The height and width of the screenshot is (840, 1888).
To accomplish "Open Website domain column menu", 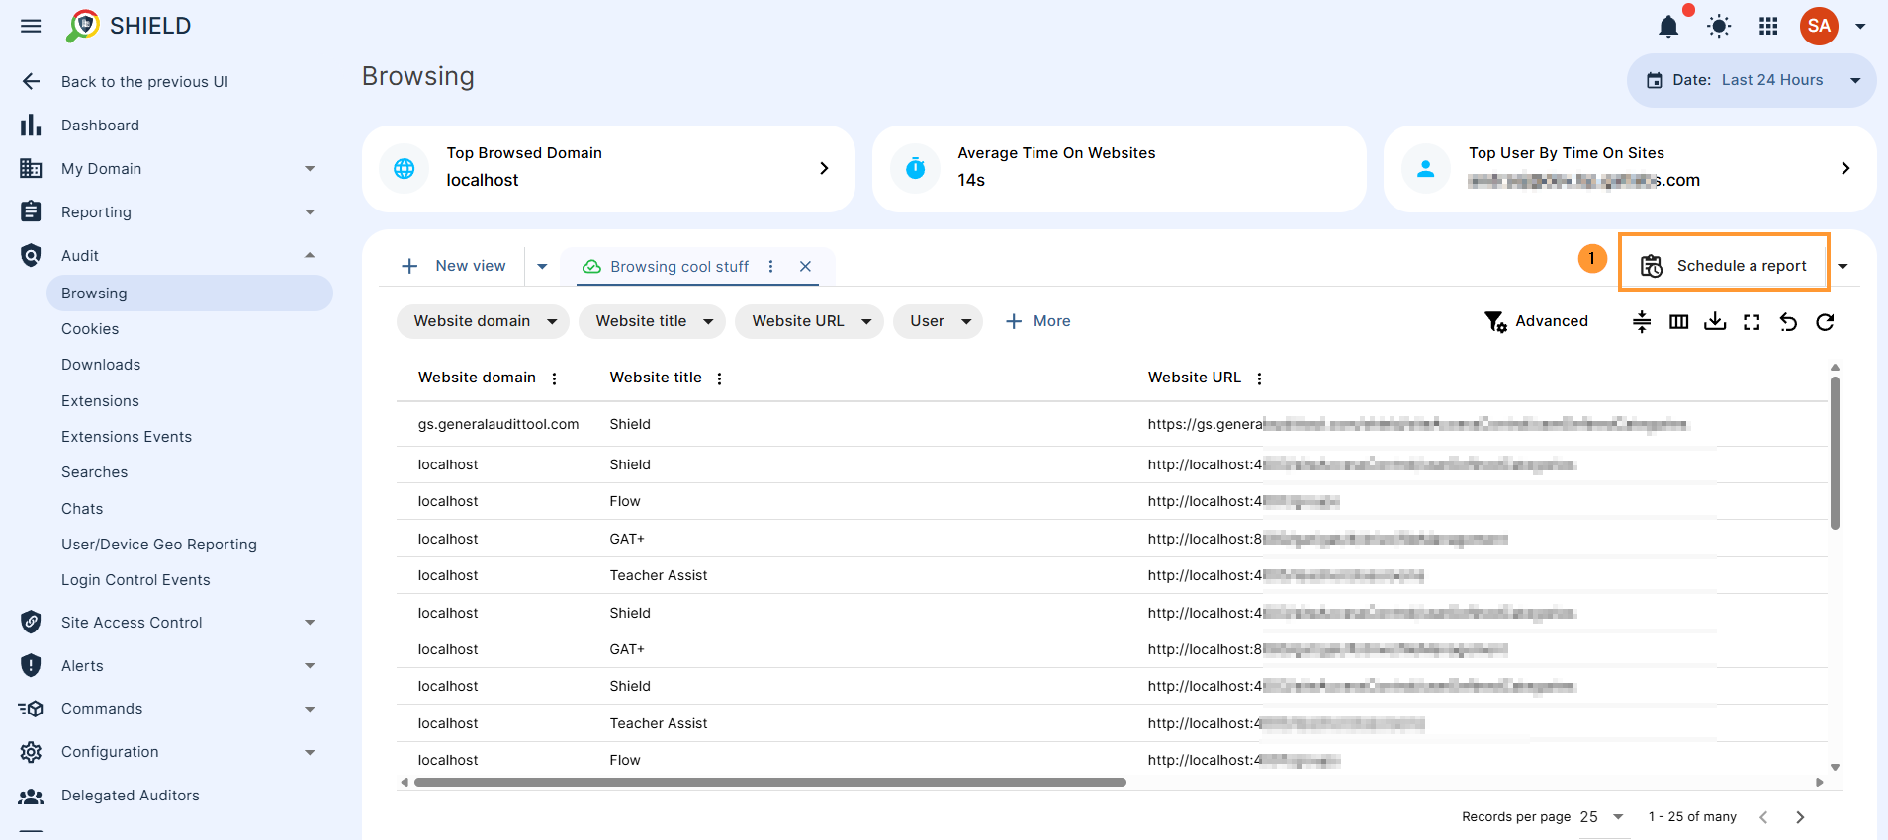I will coord(554,378).
